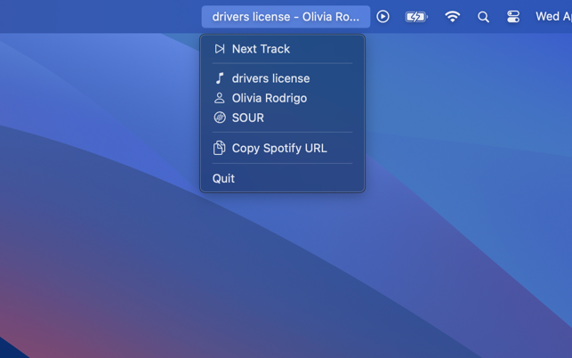Open the battery status icon
Image resolution: width=572 pixels, height=358 pixels.
(415, 17)
